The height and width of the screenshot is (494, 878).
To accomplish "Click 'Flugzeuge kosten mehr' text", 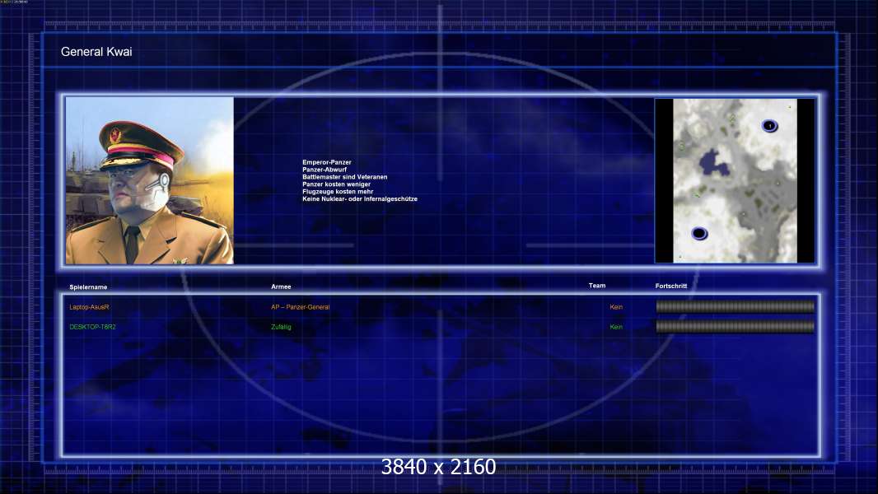I will 338,191.
